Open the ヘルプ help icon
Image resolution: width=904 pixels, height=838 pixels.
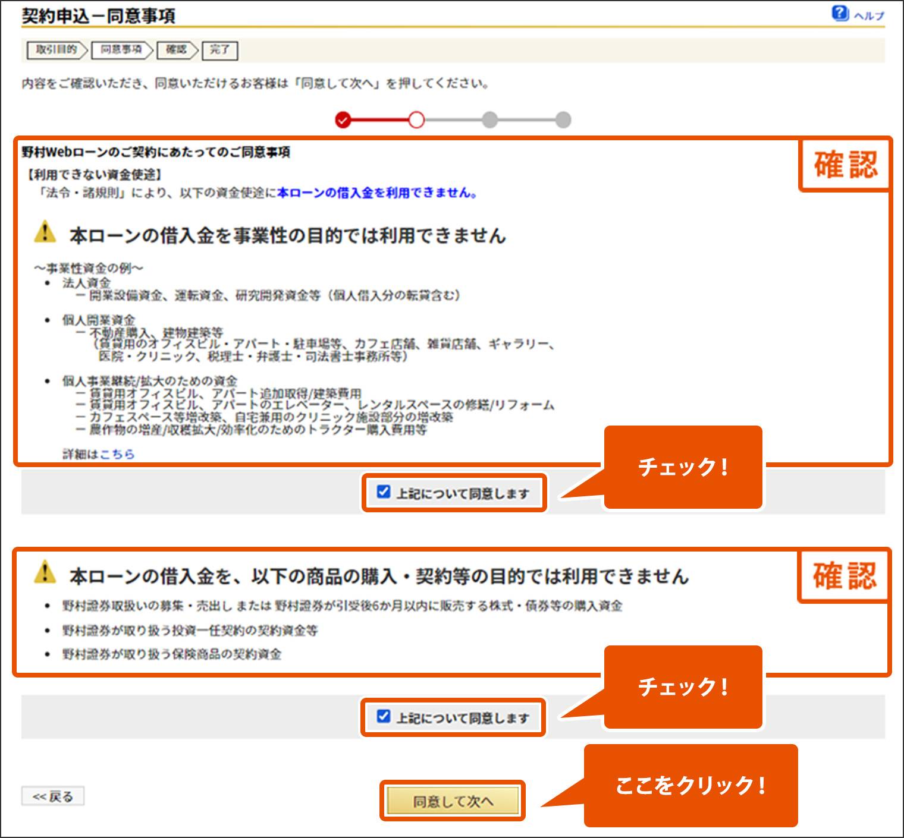840,13
